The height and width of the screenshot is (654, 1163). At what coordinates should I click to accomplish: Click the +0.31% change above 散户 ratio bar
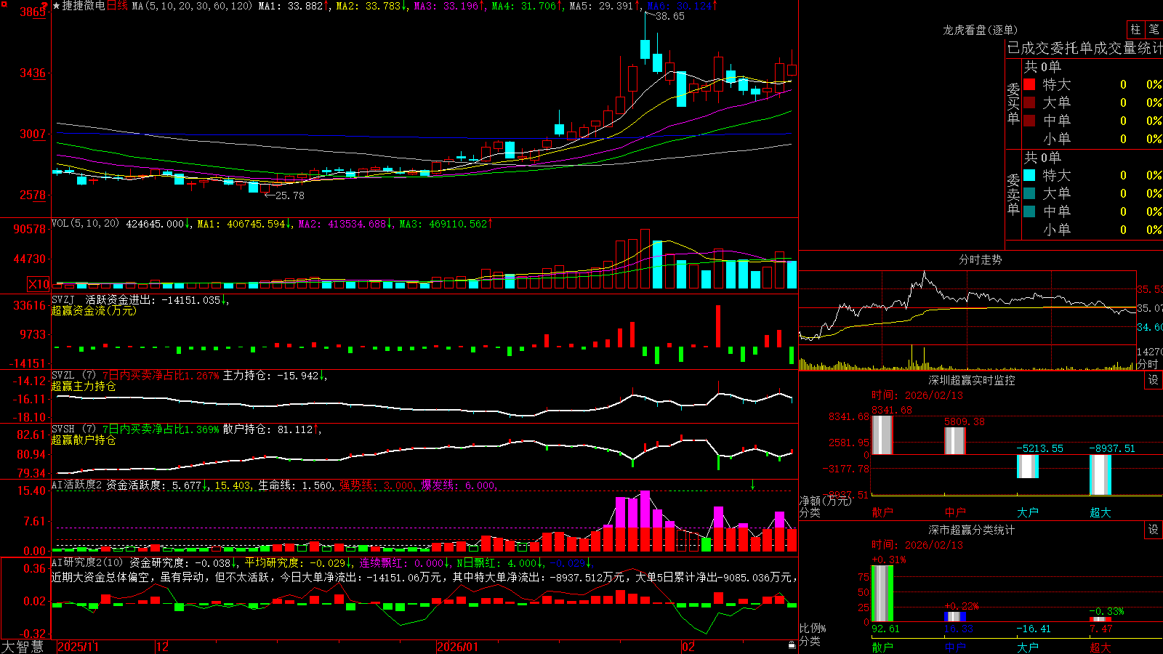(889, 560)
